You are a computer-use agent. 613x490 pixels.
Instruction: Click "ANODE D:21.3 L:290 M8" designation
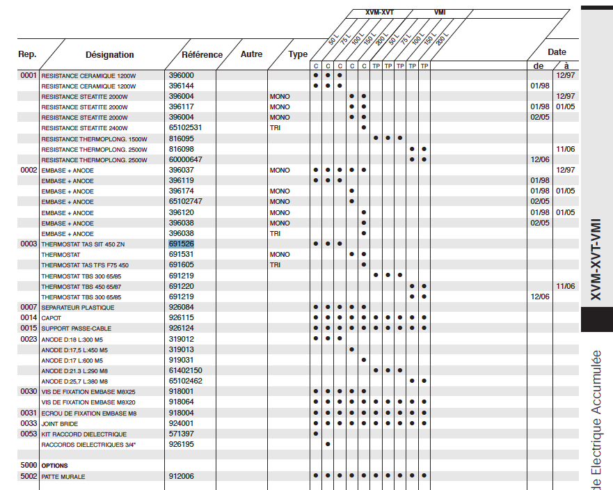pos(74,371)
